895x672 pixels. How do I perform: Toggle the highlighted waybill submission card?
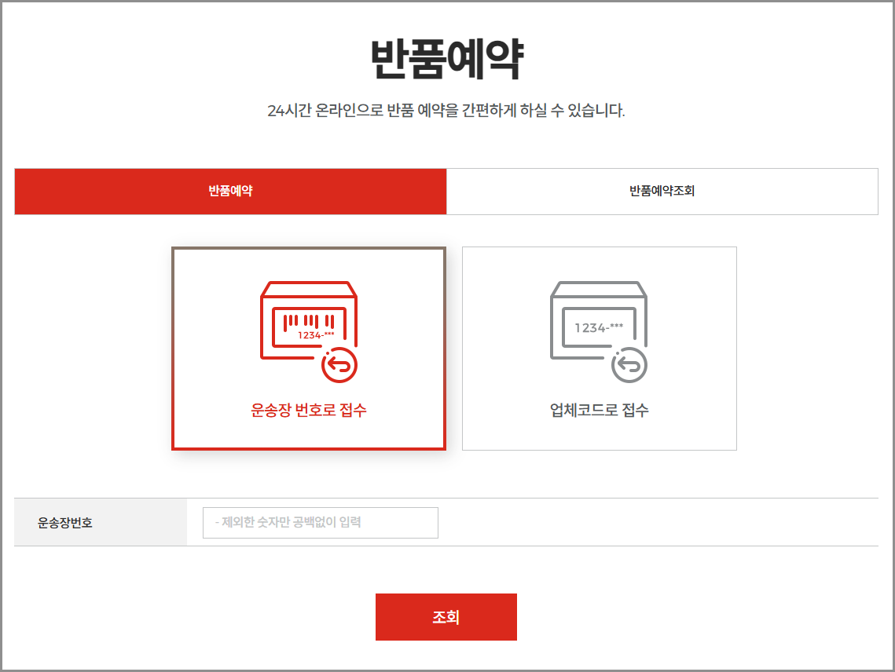tap(309, 348)
